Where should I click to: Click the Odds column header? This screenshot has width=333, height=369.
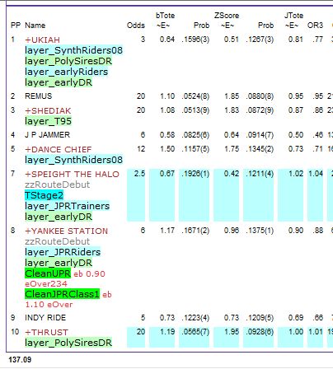tap(136, 26)
